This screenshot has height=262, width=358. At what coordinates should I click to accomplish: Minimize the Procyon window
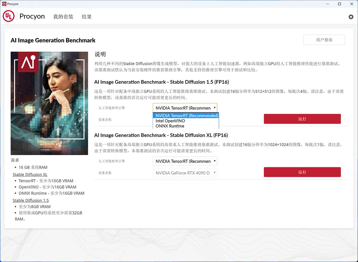(328, 4)
